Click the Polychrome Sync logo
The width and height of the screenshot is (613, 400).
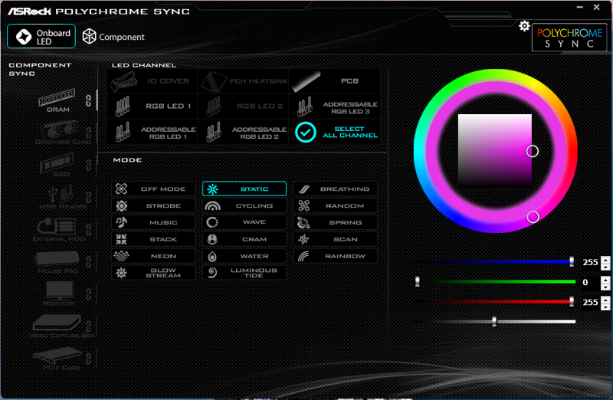(569, 38)
